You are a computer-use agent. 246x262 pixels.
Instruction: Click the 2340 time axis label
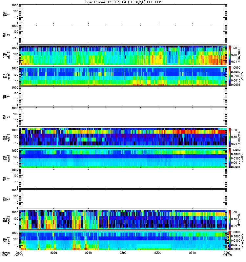click(x=193, y=253)
